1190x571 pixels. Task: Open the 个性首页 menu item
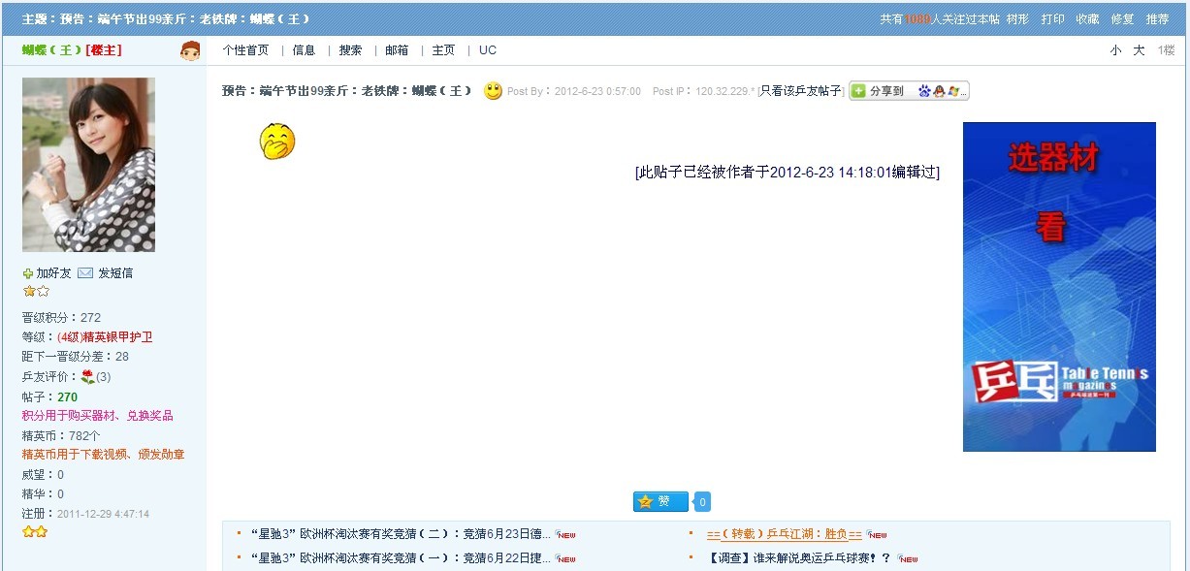pyautogui.click(x=245, y=50)
